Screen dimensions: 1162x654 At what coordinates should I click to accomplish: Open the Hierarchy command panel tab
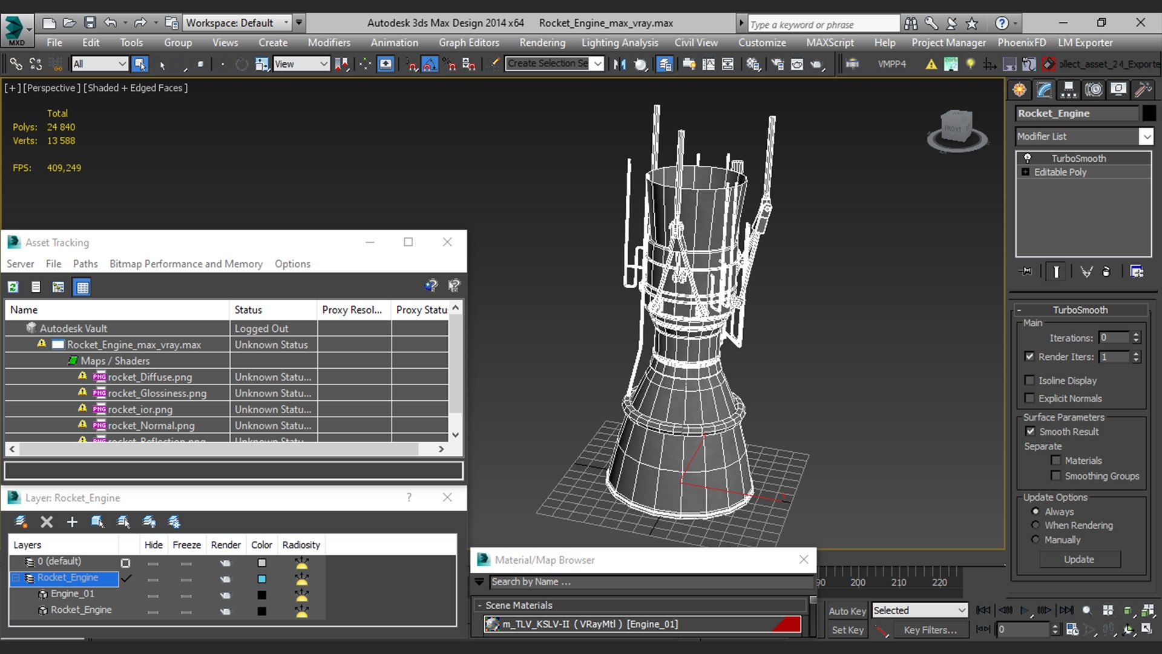(1069, 90)
